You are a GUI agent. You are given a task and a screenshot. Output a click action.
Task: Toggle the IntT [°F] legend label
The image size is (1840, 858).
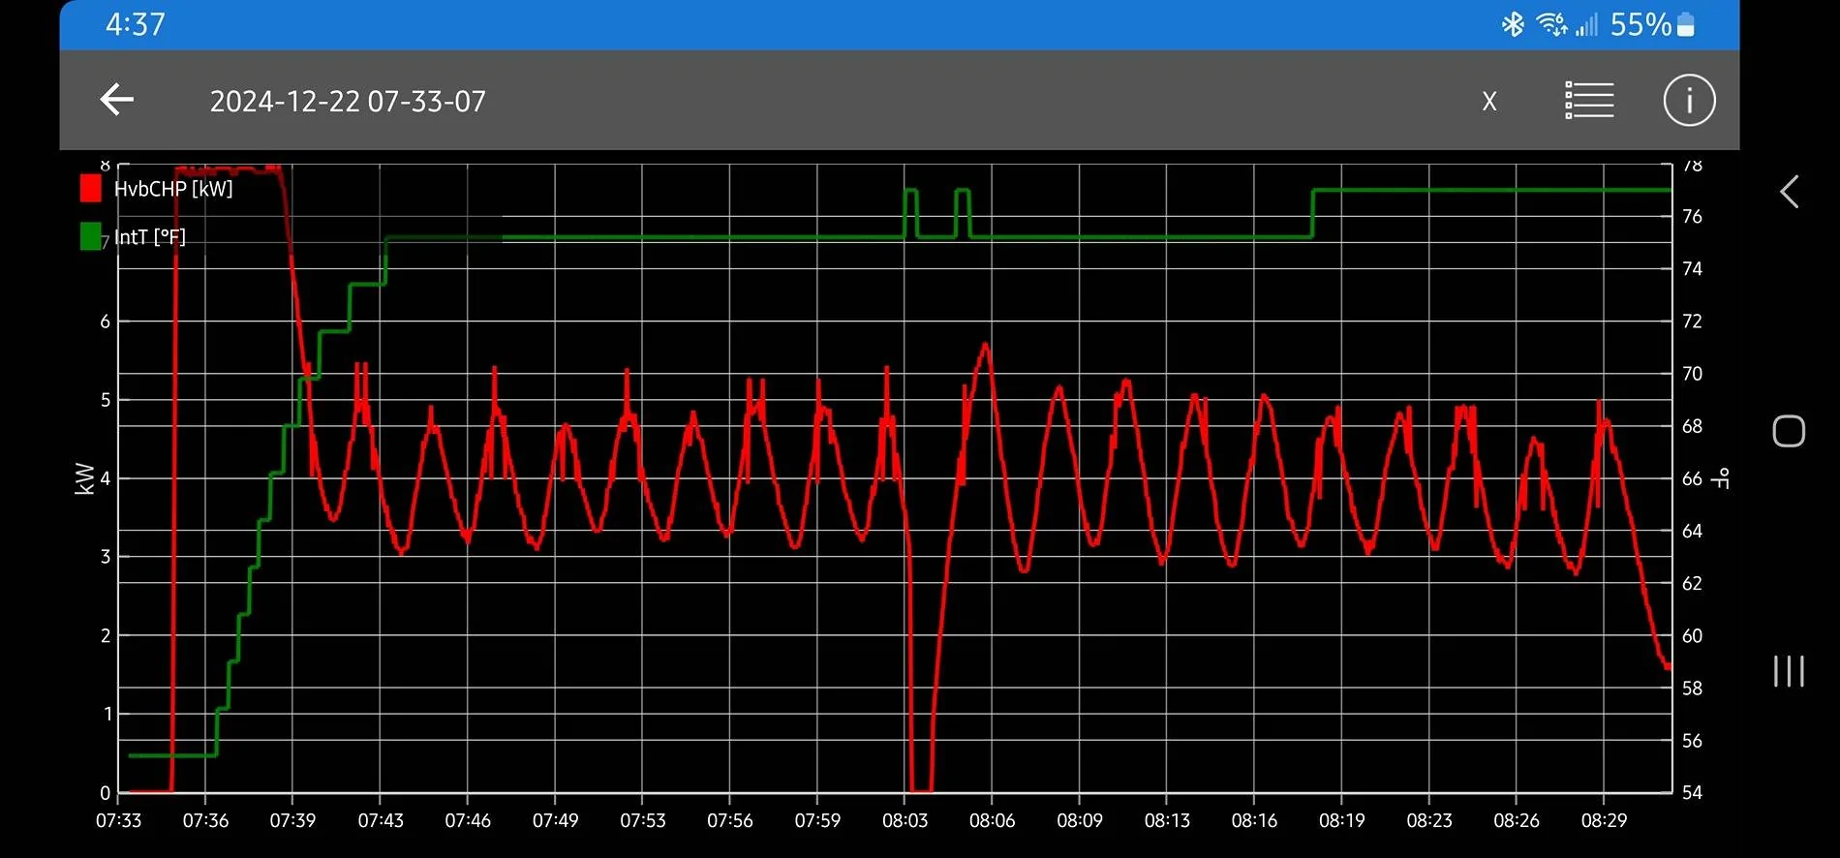(150, 237)
